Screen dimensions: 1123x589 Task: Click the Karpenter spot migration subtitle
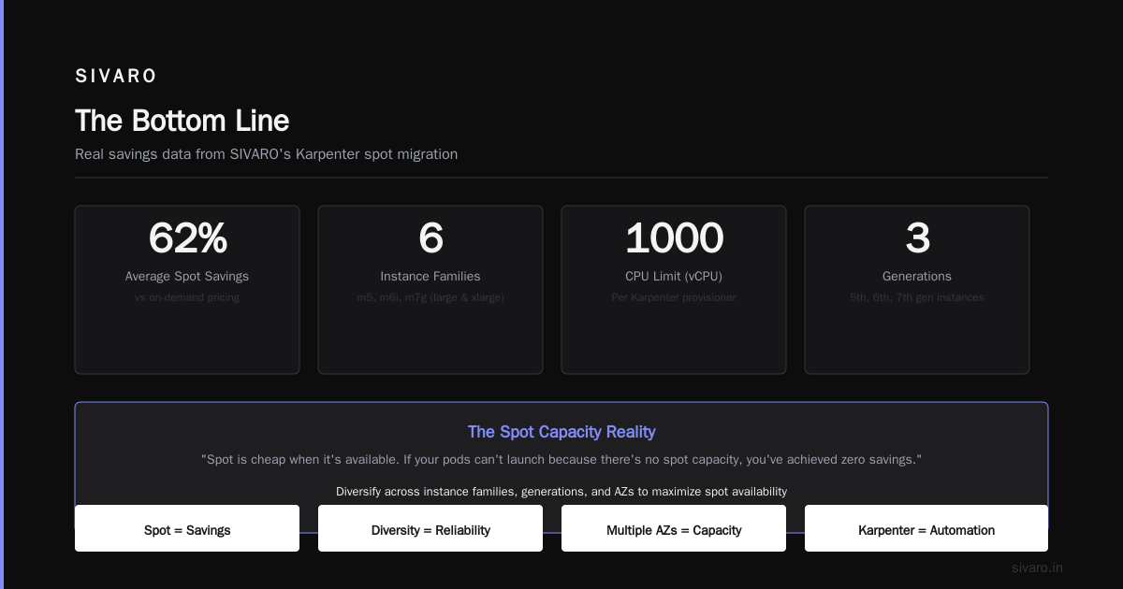coord(266,154)
